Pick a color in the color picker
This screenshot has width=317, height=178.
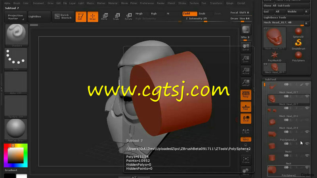(x=16, y=155)
